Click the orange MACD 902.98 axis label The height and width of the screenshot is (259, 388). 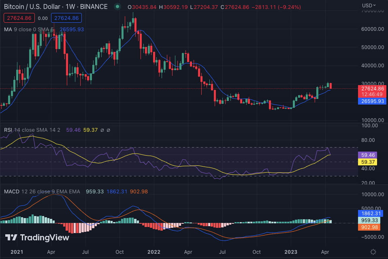pyautogui.click(x=369, y=227)
